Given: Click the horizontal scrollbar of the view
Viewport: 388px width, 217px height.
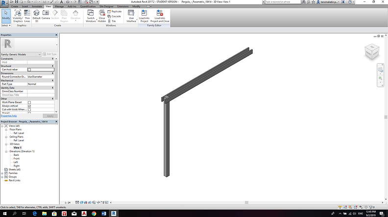Looking at the screenshot, I should pos(246,203).
